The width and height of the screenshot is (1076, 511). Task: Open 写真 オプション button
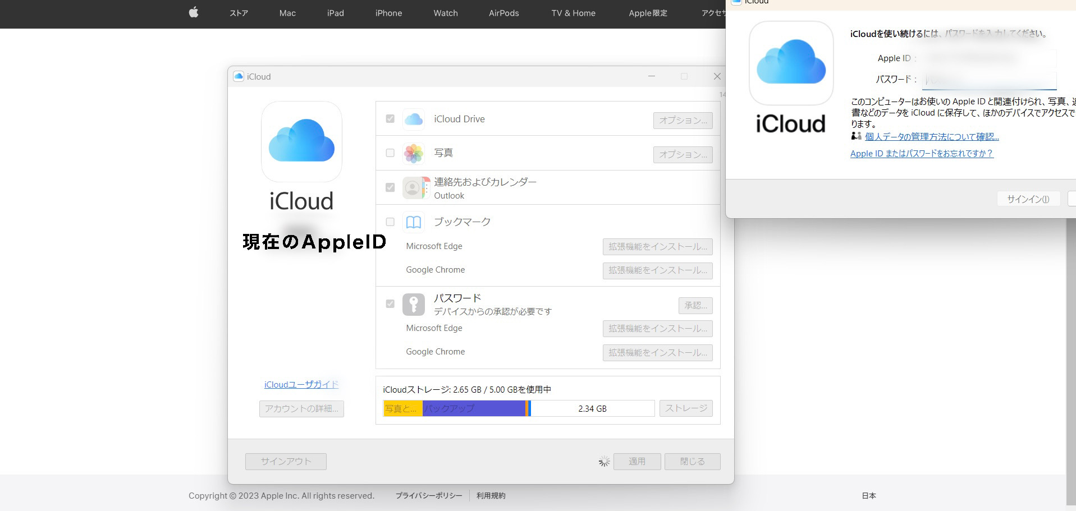[683, 155]
